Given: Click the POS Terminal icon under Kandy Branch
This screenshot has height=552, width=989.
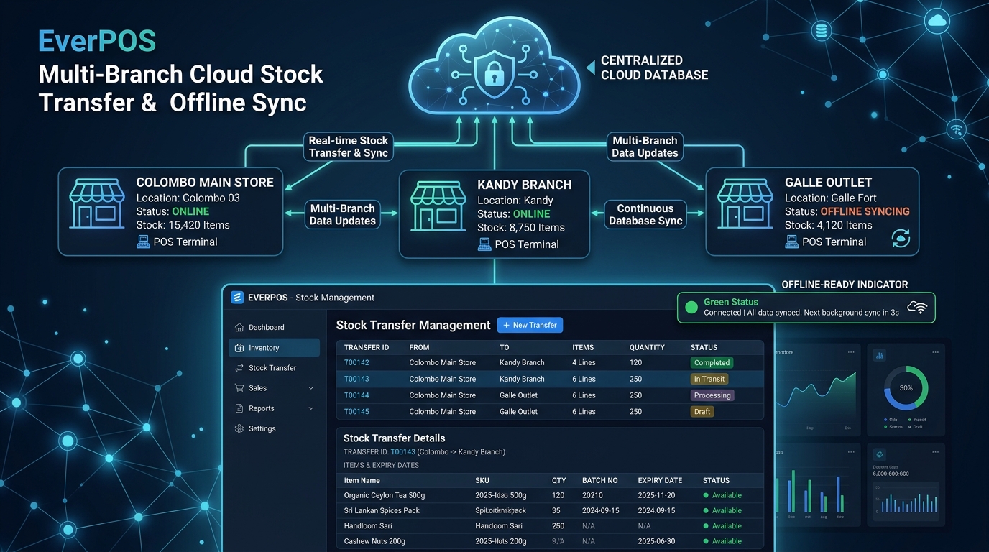Looking at the screenshot, I should click(484, 244).
